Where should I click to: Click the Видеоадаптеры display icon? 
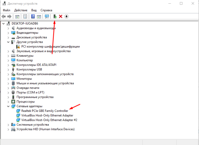pyautogui.click(x=13, y=33)
